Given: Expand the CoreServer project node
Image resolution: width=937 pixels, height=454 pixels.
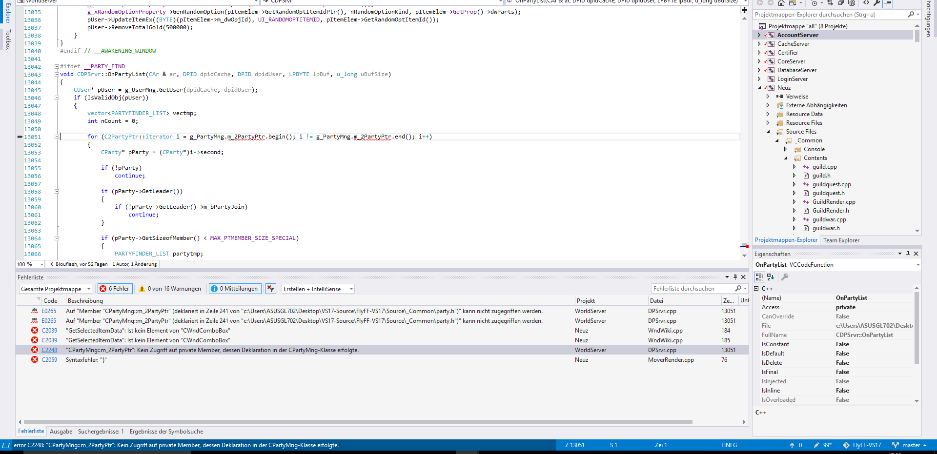Looking at the screenshot, I should 759,61.
